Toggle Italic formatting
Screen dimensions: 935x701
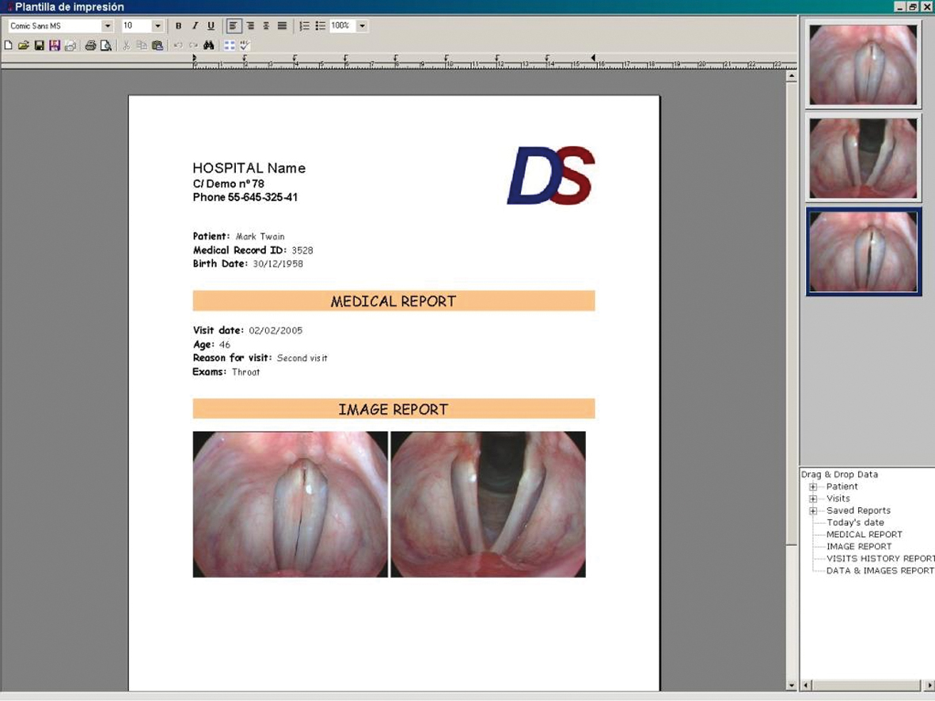(x=195, y=26)
